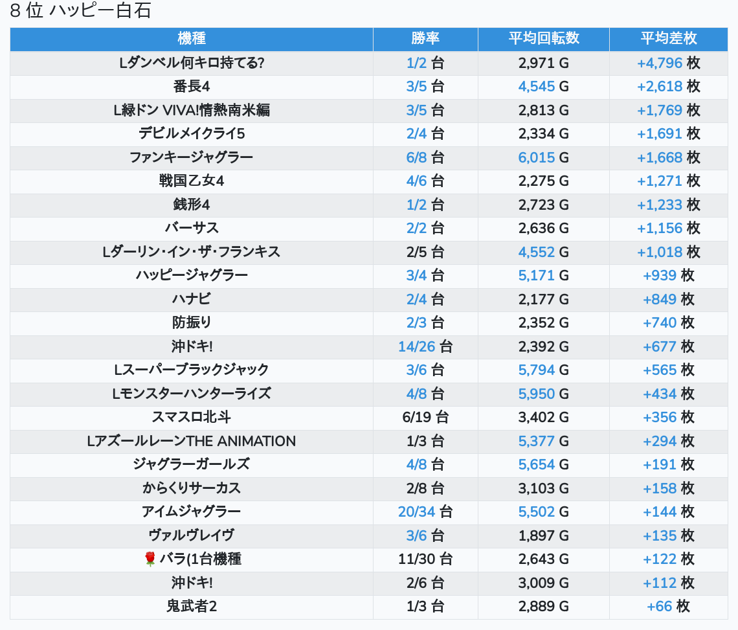Image resolution: width=738 pixels, height=630 pixels.
Task: Click the 機種 column header
Action: click(x=192, y=39)
